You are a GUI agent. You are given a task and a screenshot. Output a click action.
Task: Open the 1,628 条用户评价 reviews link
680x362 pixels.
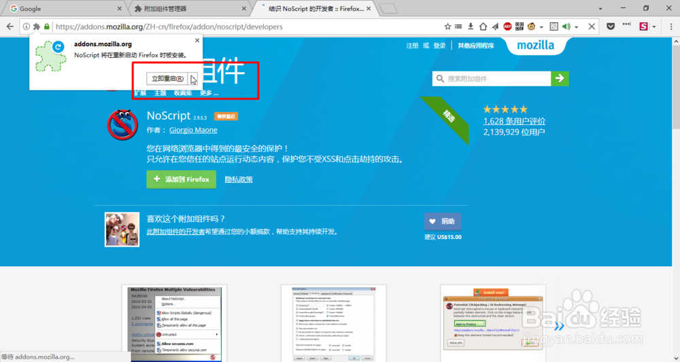click(514, 122)
